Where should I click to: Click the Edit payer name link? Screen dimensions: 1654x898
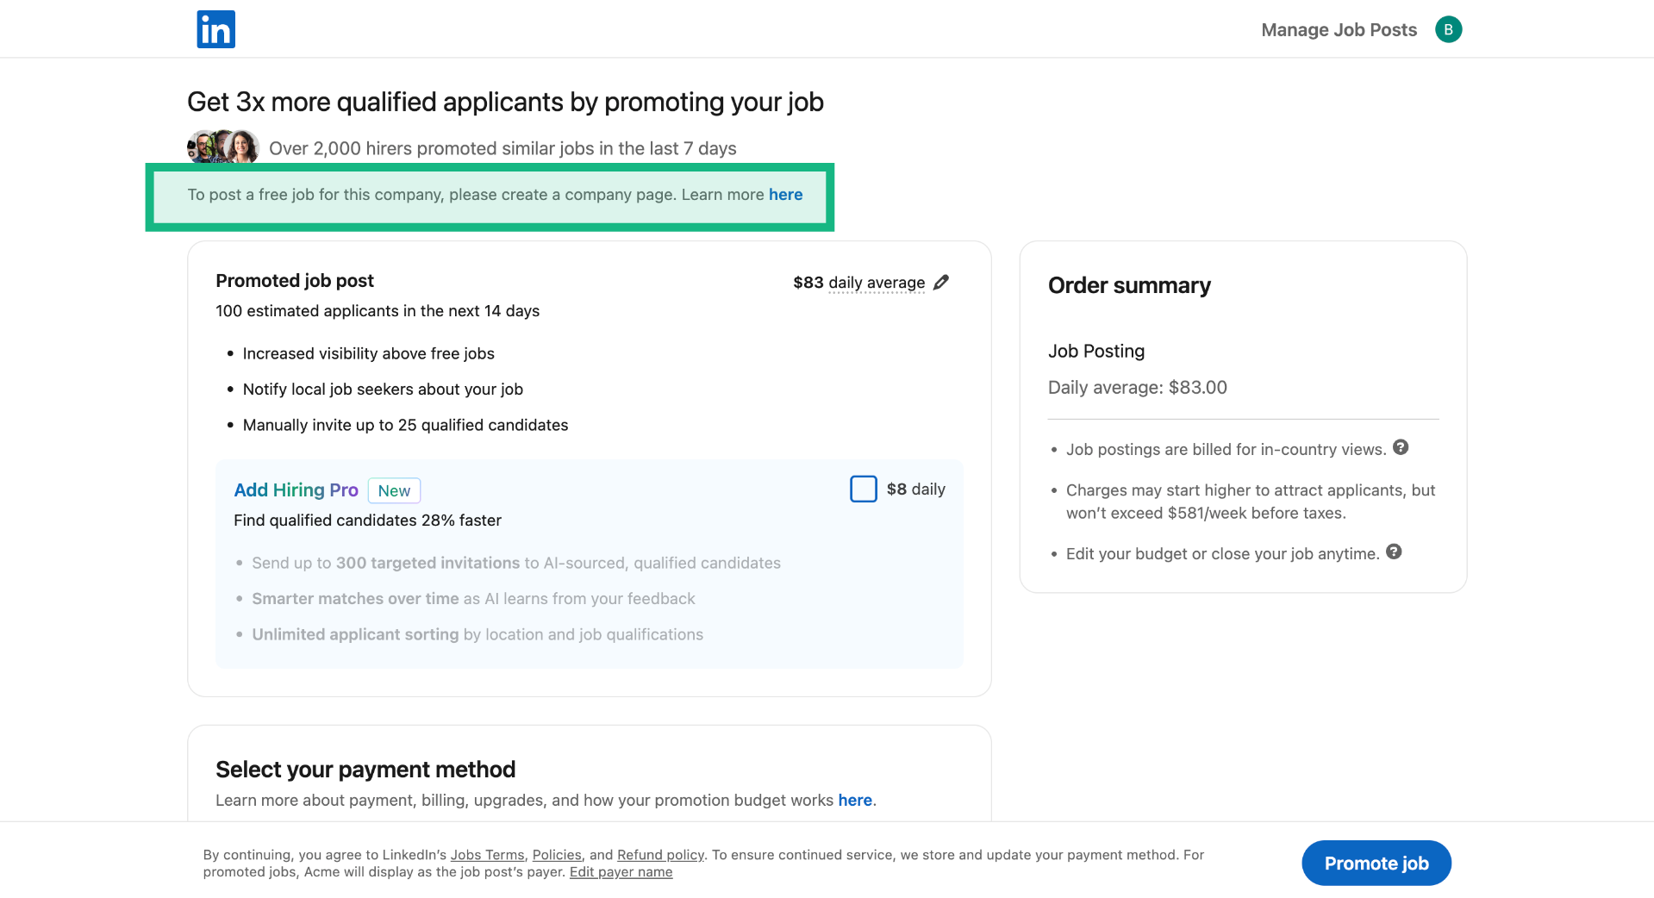point(621,872)
